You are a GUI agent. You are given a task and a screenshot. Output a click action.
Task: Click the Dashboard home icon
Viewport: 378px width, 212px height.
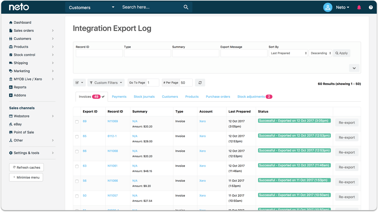[11, 23]
